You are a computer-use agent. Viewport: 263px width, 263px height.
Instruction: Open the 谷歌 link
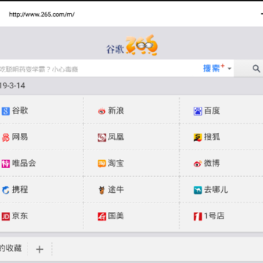(20, 111)
